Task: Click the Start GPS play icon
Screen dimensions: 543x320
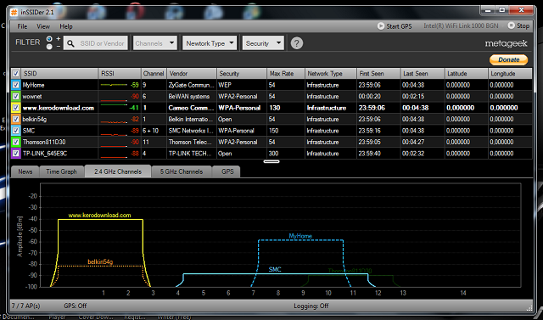Action: coord(381,26)
